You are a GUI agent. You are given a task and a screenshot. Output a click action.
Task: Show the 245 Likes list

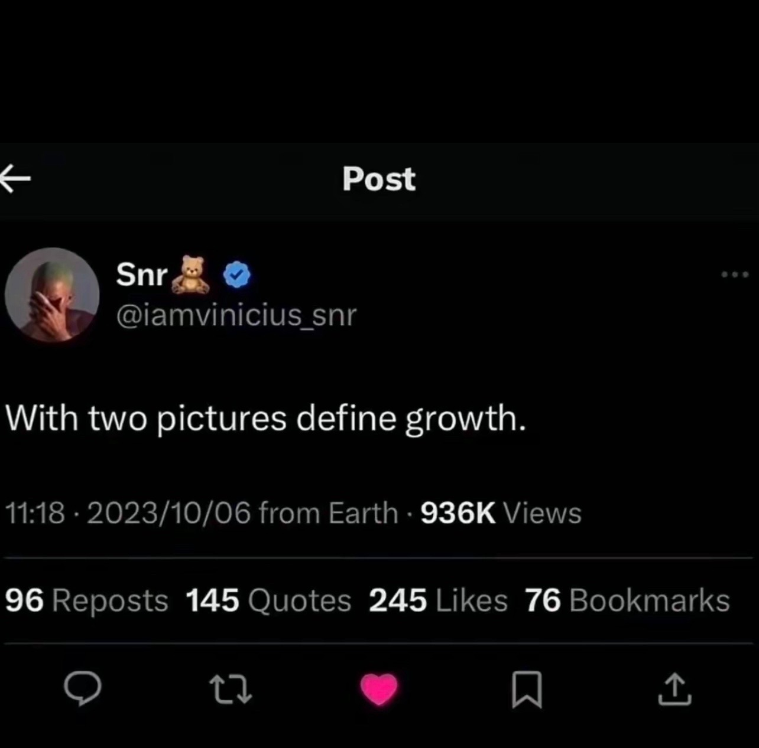[438, 600]
